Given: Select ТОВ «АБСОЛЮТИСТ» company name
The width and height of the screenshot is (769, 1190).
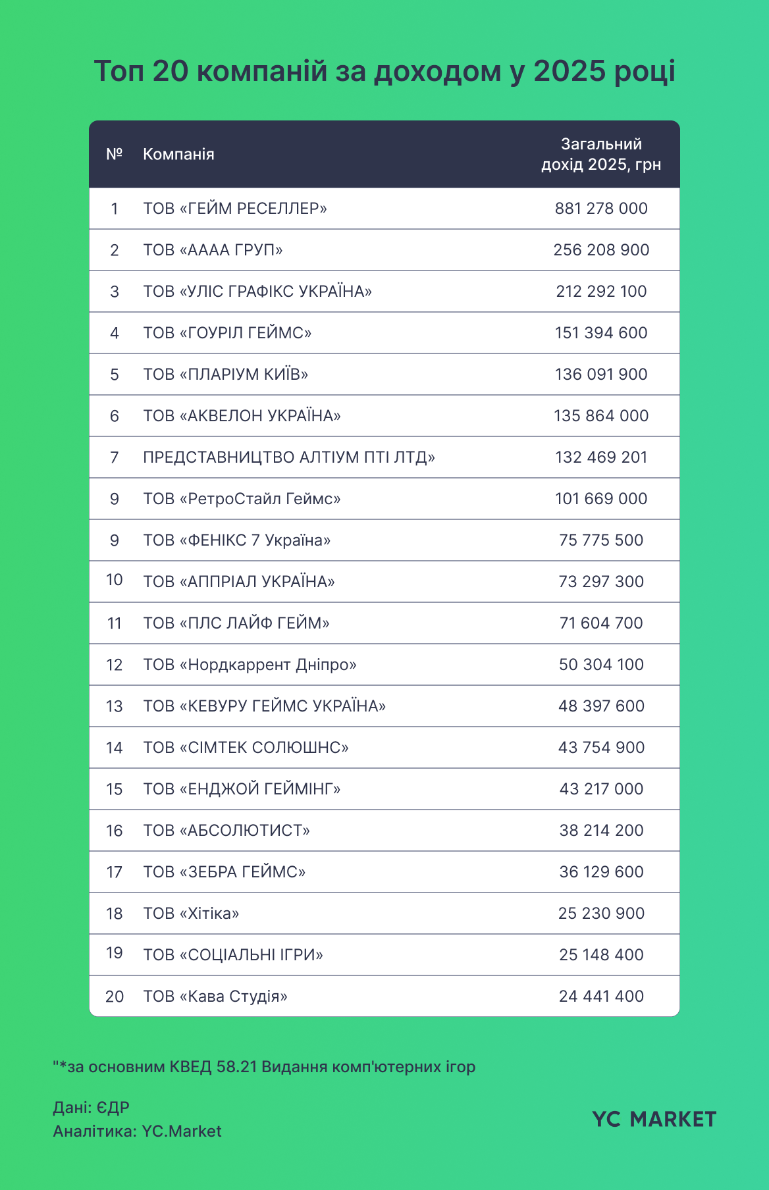Looking at the screenshot, I should [226, 831].
